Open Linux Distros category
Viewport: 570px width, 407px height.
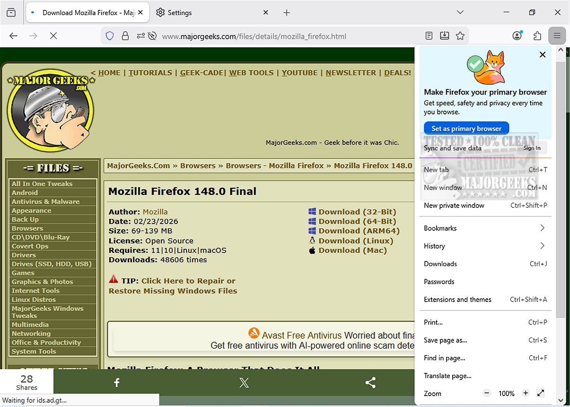click(x=34, y=300)
